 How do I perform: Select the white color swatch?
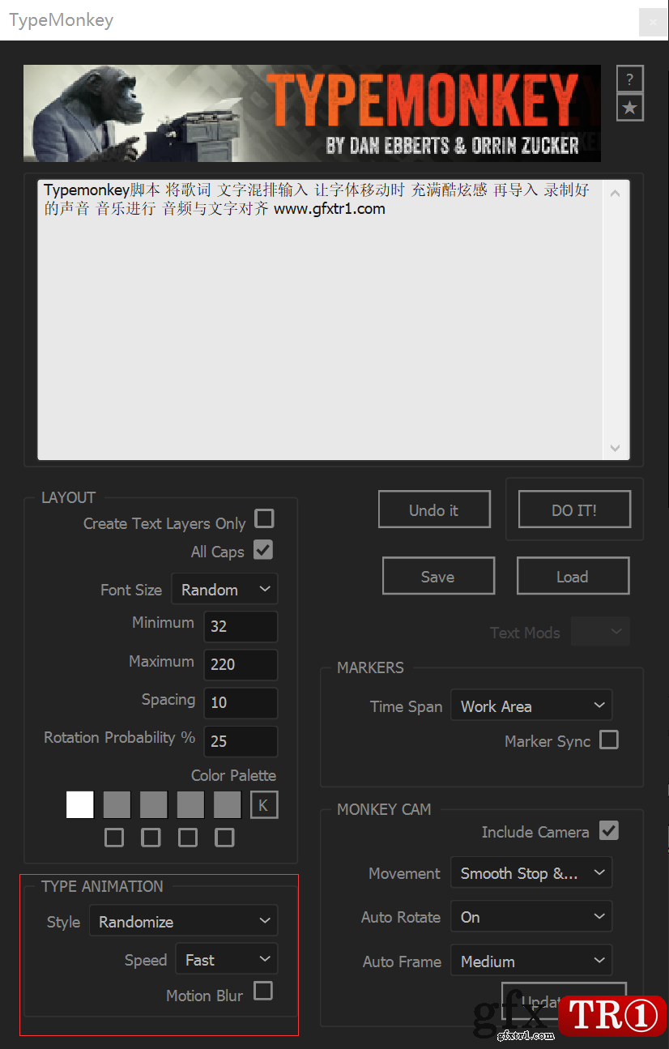[x=79, y=805]
